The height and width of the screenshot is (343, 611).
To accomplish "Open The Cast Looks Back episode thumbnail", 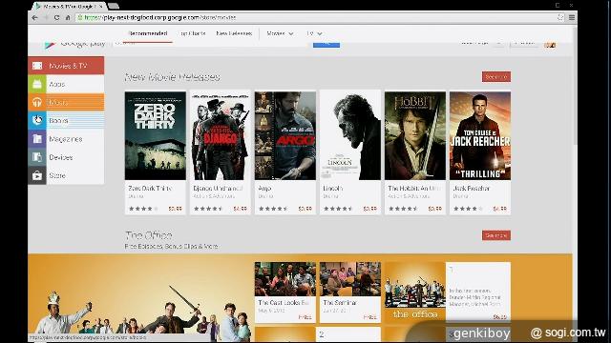I will pos(285,279).
